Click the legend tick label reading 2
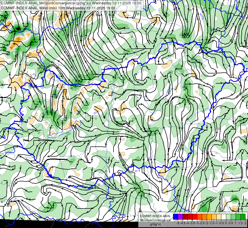Screen dimensions: 248x228 (245, 223)
